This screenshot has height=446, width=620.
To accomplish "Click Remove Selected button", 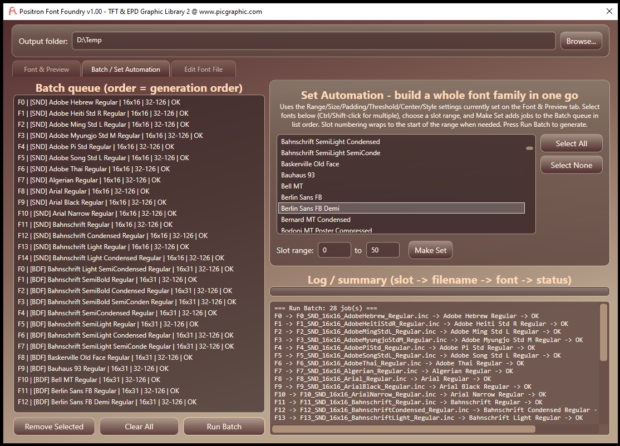I will (x=54, y=426).
